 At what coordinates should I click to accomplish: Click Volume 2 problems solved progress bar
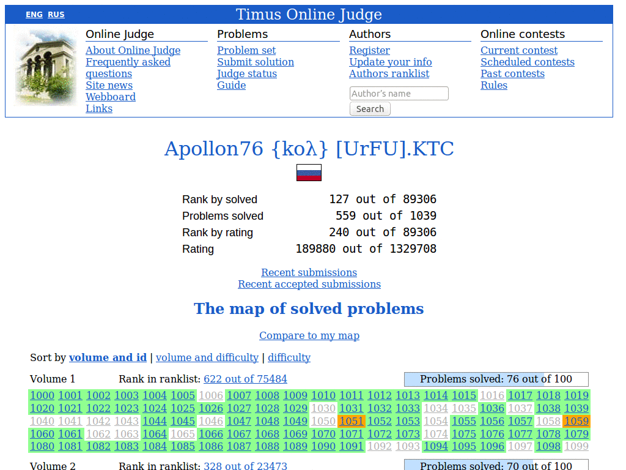[496, 465]
